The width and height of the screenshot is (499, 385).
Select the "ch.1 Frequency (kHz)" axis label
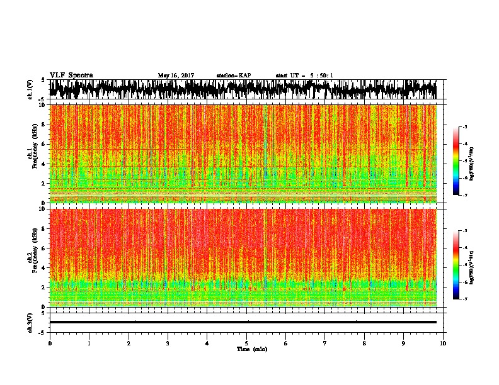[32, 147]
